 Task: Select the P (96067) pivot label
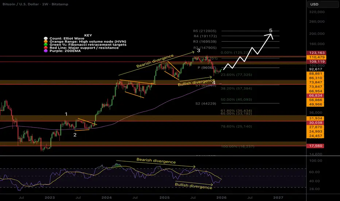(206, 68)
